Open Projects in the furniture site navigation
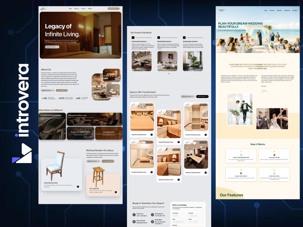Viewport: 303px width, 227px height. (90, 9)
